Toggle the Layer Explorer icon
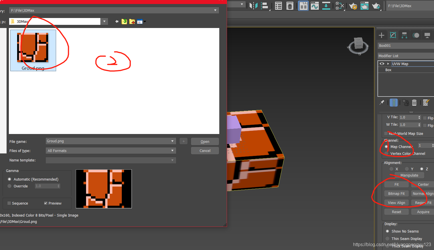This screenshot has height=250, width=434. (290, 6)
